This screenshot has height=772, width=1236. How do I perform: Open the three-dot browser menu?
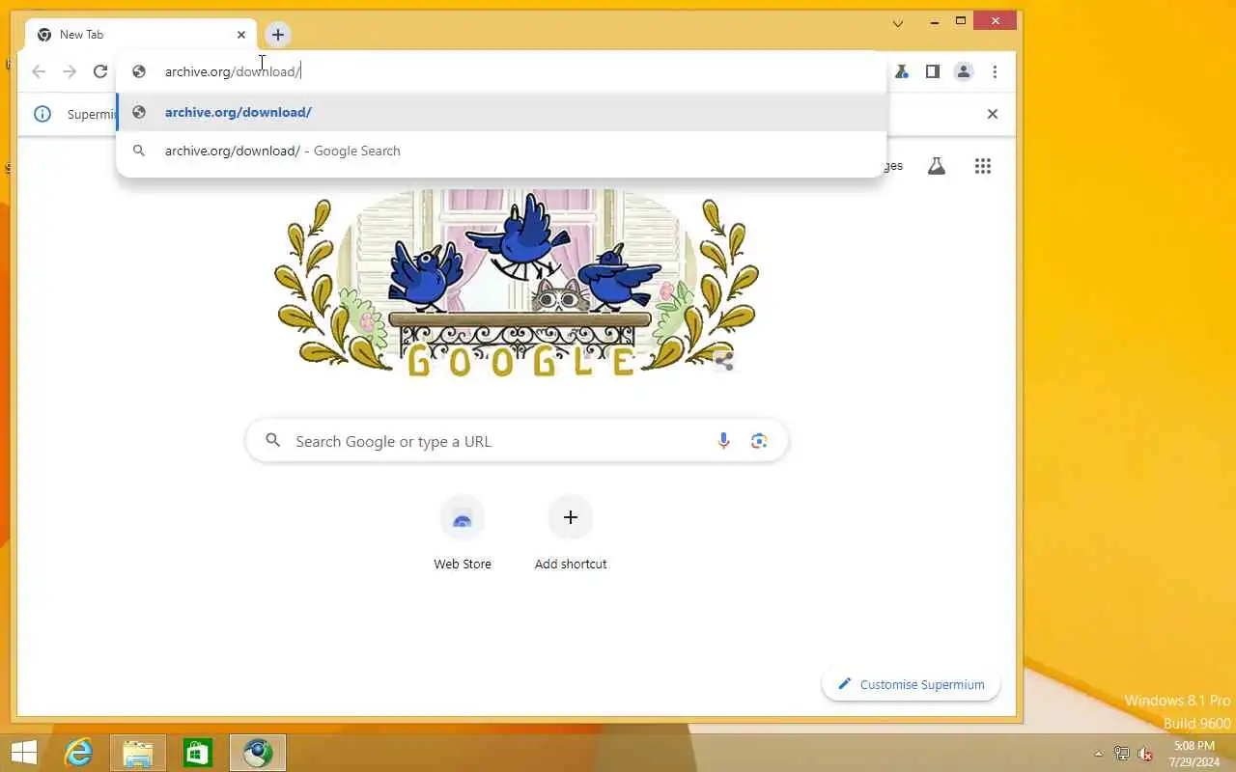coord(995,71)
